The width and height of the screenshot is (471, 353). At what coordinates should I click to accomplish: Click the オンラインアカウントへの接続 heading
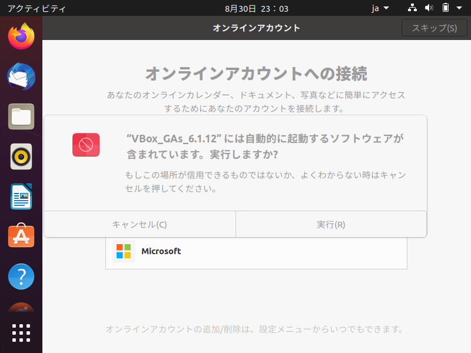pyautogui.click(x=256, y=74)
